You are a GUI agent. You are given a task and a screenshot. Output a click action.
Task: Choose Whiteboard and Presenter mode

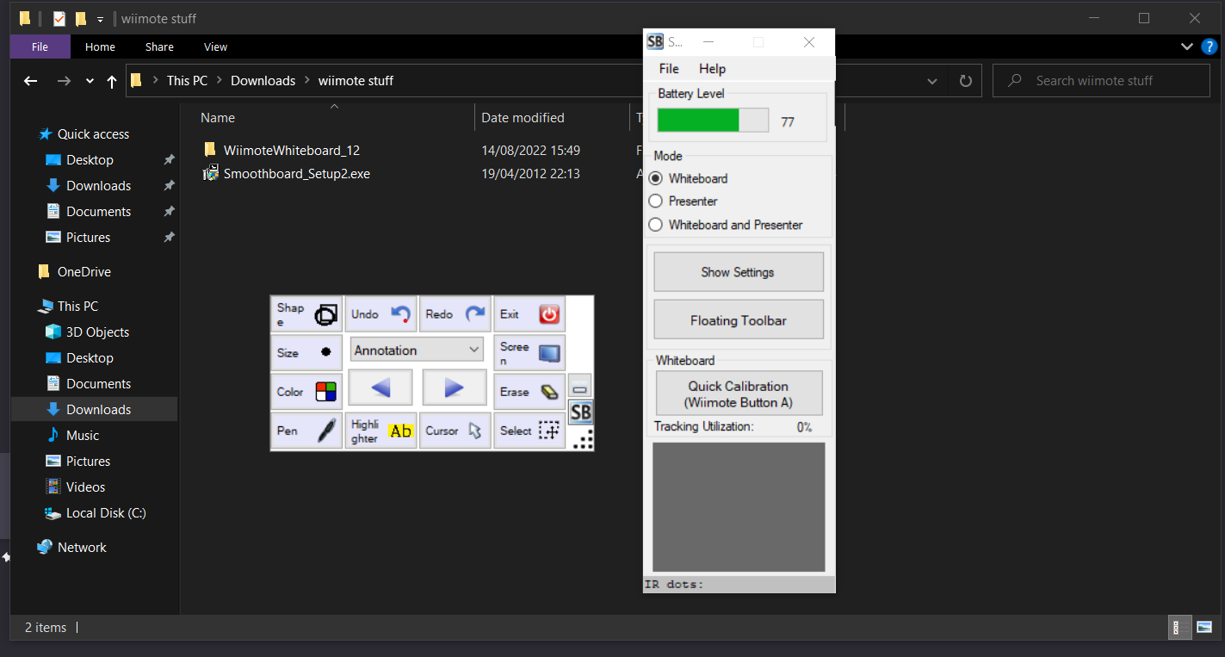pos(655,225)
